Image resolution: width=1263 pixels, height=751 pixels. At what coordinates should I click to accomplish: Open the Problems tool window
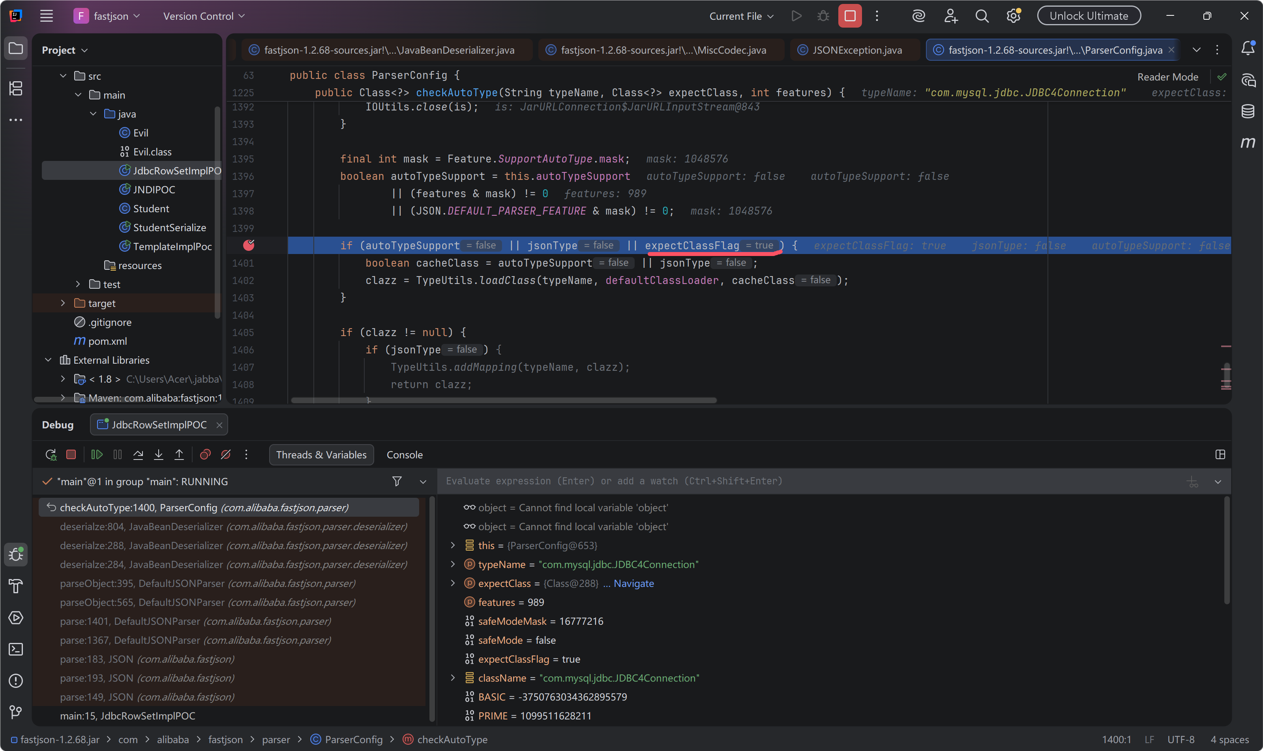[x=16, y=681]
